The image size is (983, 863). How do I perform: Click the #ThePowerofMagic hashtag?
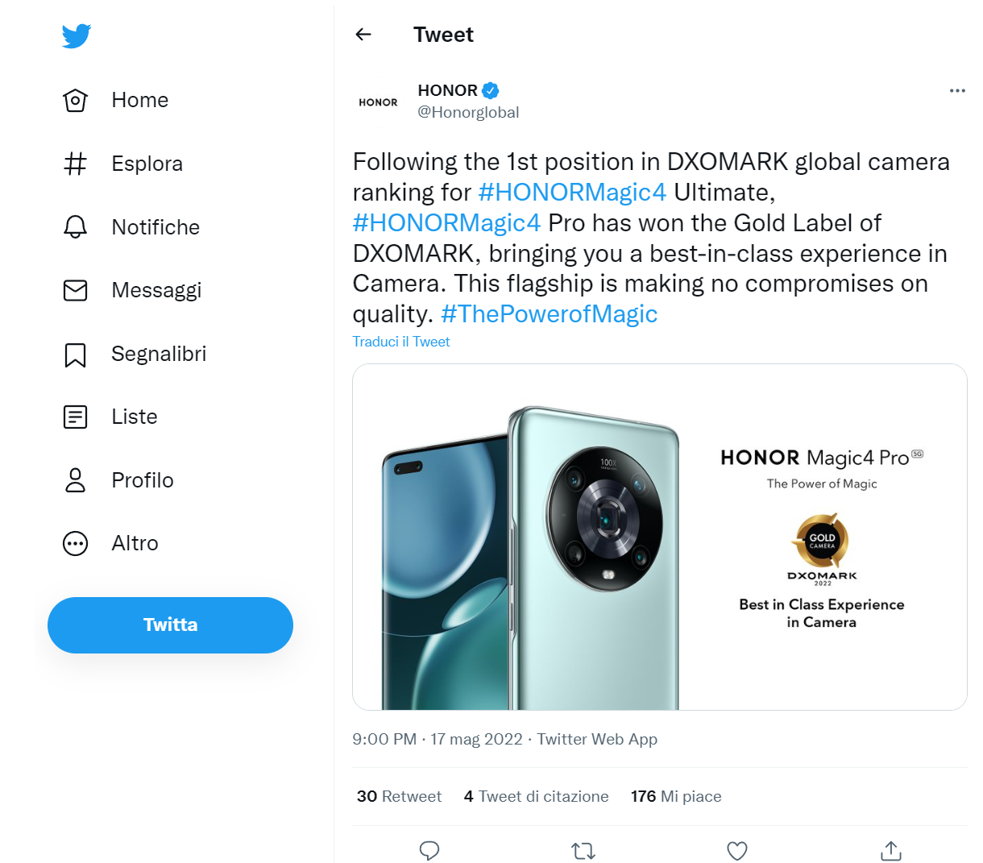(x=549, y=314)
